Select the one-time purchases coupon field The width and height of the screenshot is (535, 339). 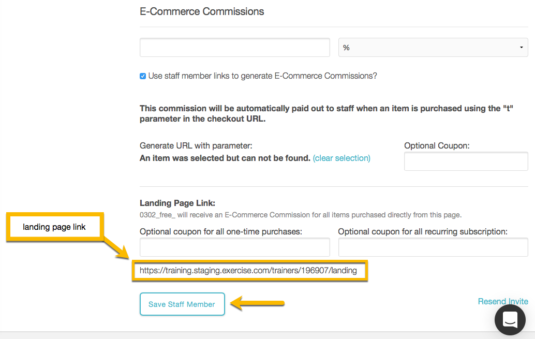[235, 247]
